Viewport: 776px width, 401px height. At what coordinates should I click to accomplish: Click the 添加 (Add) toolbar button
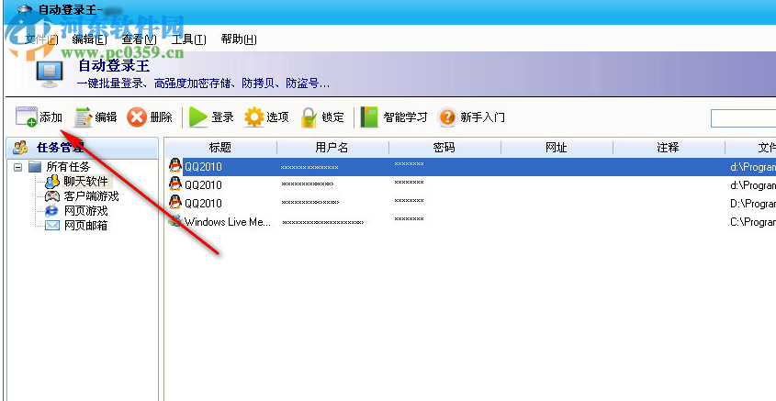tap(39, 117)
